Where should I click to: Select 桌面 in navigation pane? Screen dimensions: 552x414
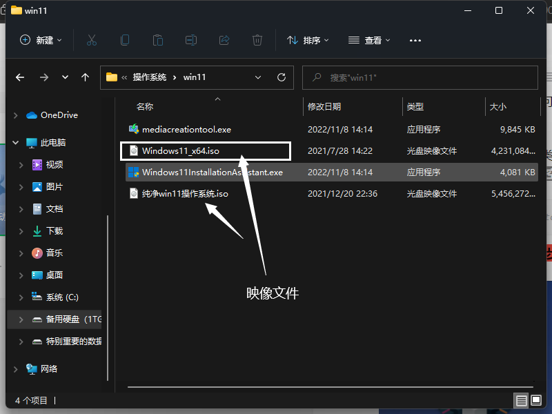(55, 275)
